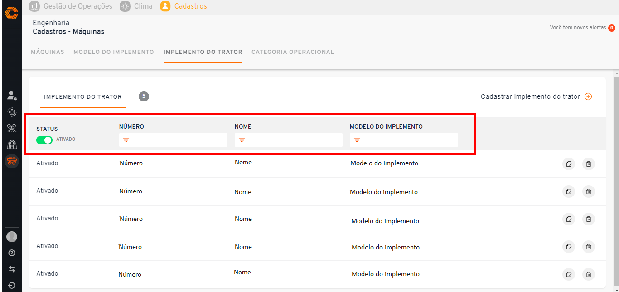619x292 pixels.
Task: Open the gear cycle sidebar icon
Action: 12,112
